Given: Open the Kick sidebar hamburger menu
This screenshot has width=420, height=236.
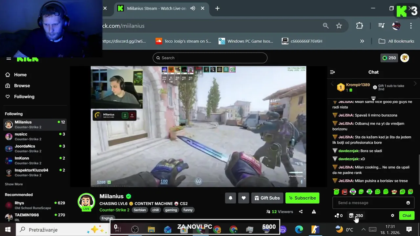Looking at the screenshot, I should coord(9,59).
